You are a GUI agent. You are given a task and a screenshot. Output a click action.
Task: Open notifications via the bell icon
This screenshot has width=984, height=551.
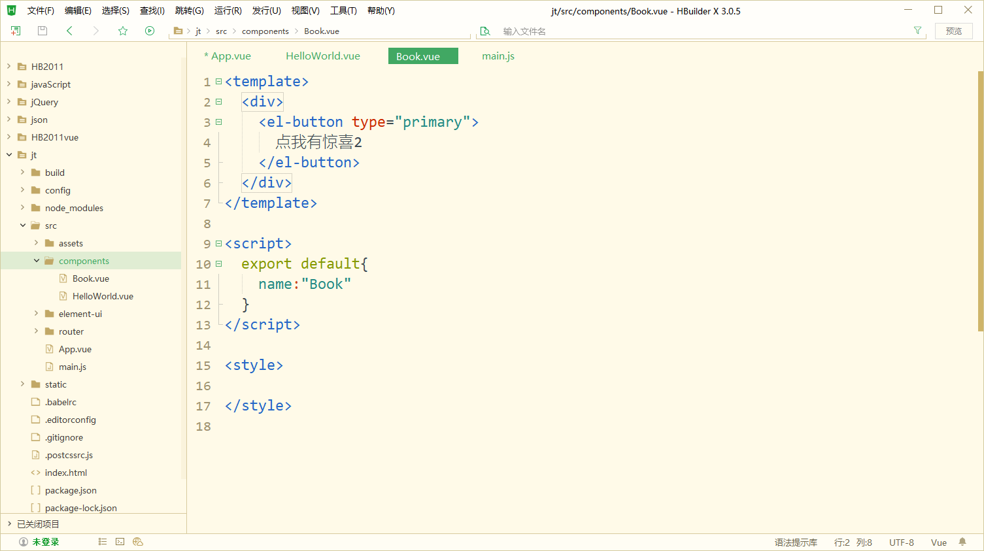coord(960,541)
